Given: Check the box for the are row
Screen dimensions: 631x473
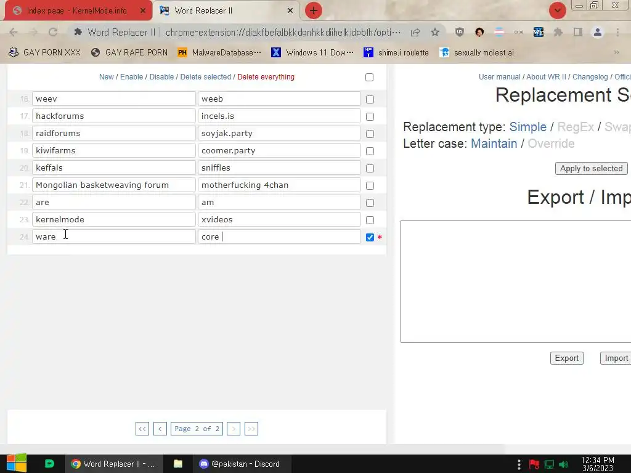Looking at the screenshot, I should pyautogui.click(x=370, y=203).
